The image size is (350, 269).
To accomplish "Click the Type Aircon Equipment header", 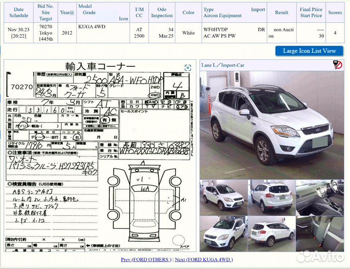I will coord(234,12).
